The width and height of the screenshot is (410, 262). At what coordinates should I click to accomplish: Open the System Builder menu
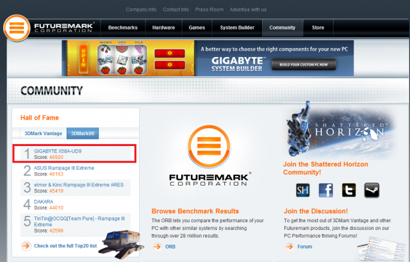pyautogui.click(x=237, y=28)
